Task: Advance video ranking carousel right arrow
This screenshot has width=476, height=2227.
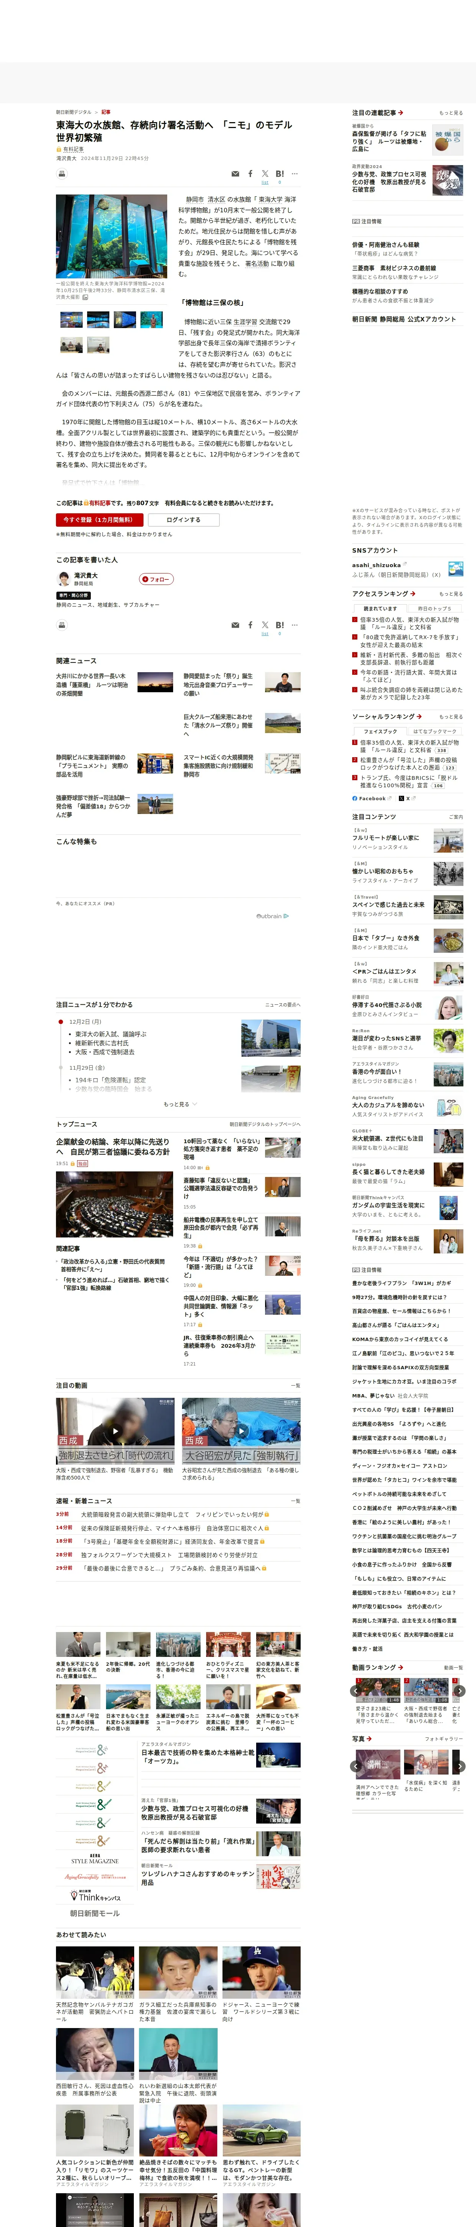Action: coord(460,1691)
